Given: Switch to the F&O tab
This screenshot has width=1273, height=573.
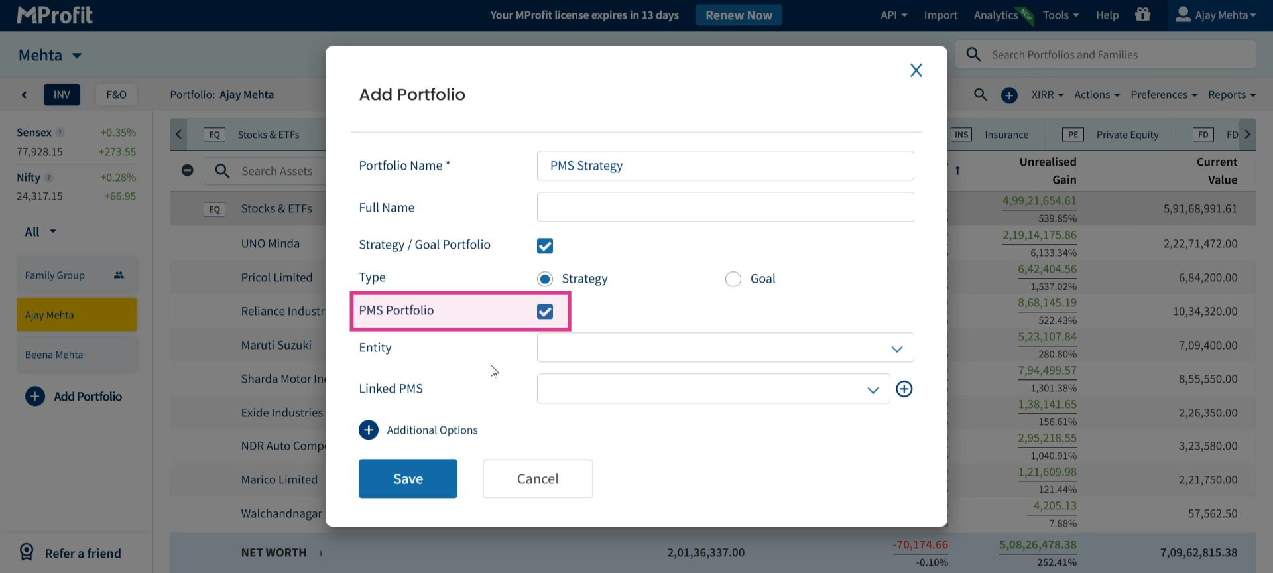Looking at the screenshot, I should pos(116,95).
